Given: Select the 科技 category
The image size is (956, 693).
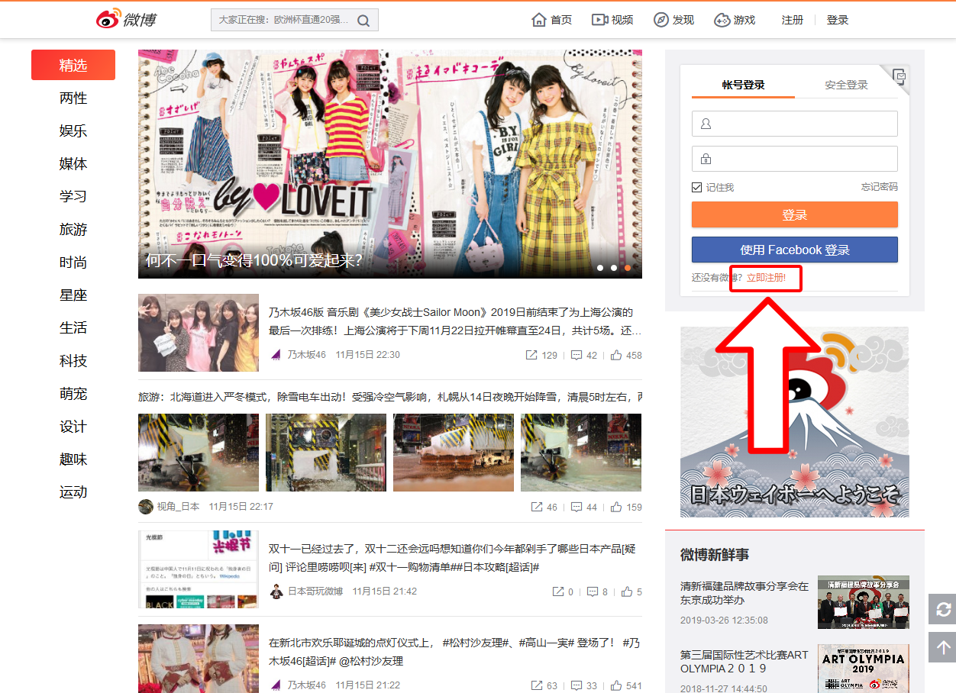Looking at the screenshot, I should pos(73,361).
